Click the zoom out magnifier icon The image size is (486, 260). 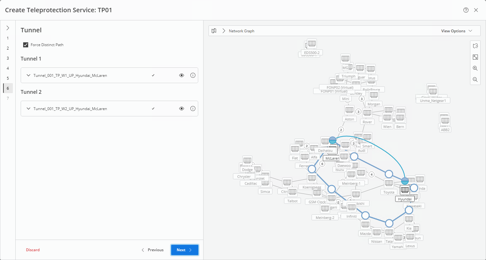point(475,80)
